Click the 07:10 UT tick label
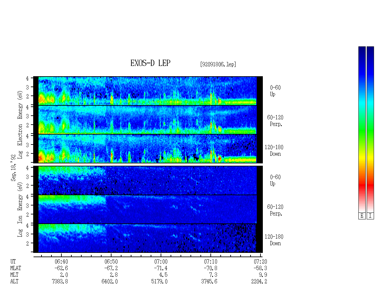Screen dimensions: 375x290 point(211,261)
